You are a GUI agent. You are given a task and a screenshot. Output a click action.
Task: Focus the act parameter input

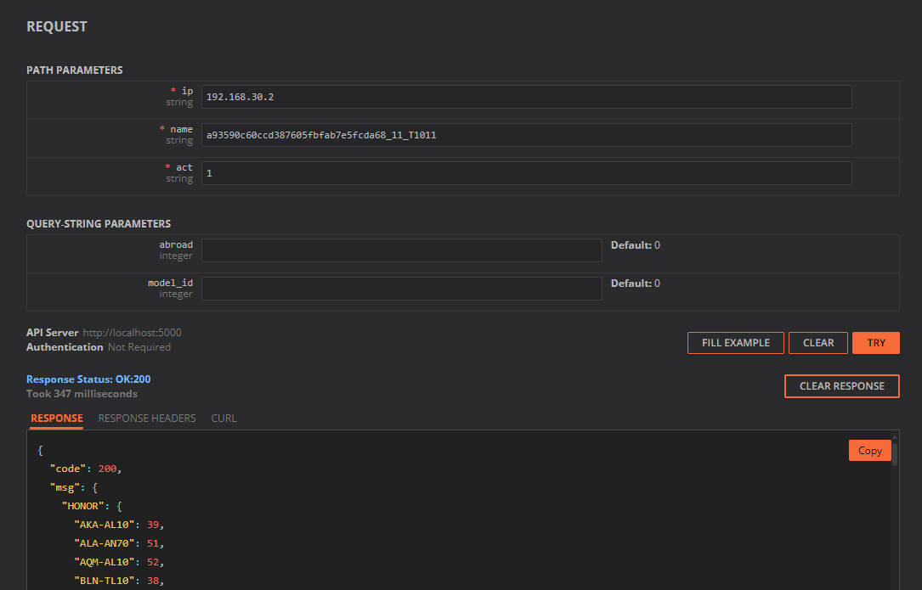(x=526, y=173)
